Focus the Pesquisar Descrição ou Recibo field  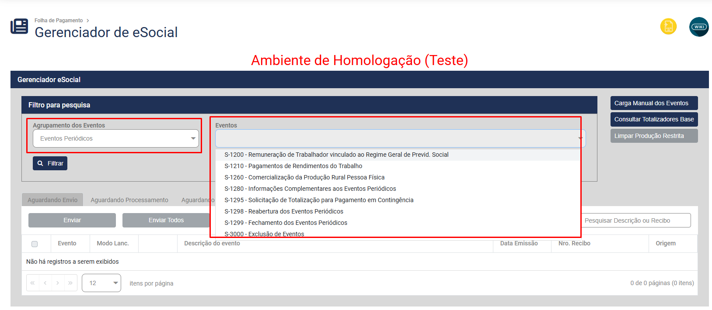coord(636,220)
